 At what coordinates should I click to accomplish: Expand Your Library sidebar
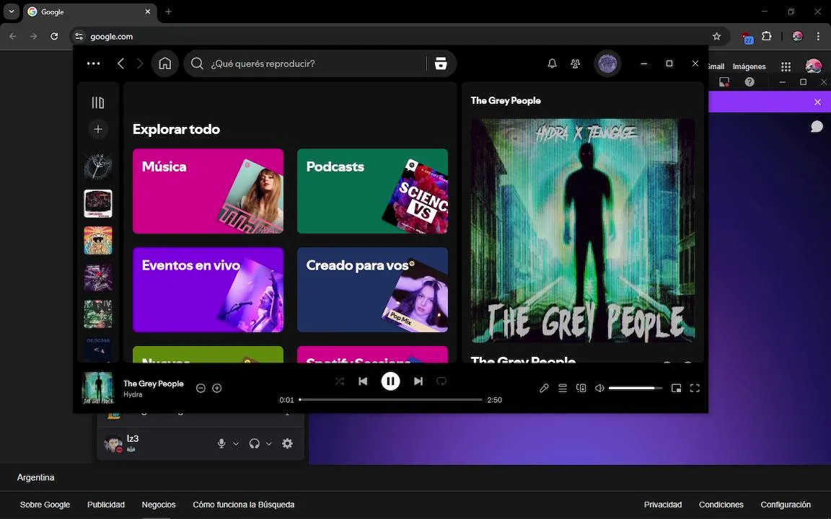tap(98, 103)
